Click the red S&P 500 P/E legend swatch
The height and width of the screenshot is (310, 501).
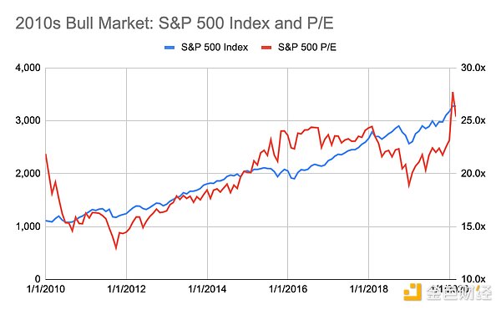click(x=266, y=48)
